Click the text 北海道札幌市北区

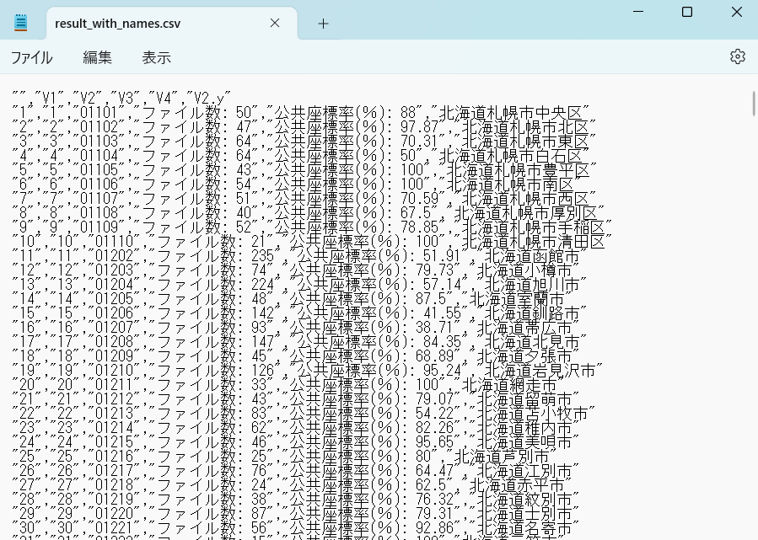pyautogui.click(x=525, y=127)
